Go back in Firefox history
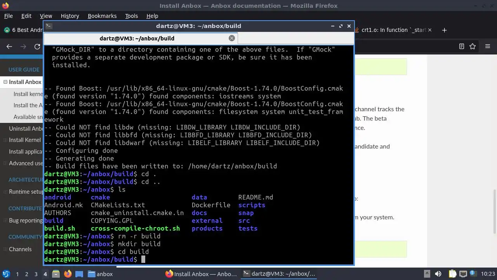 click(x=9, y=46)
